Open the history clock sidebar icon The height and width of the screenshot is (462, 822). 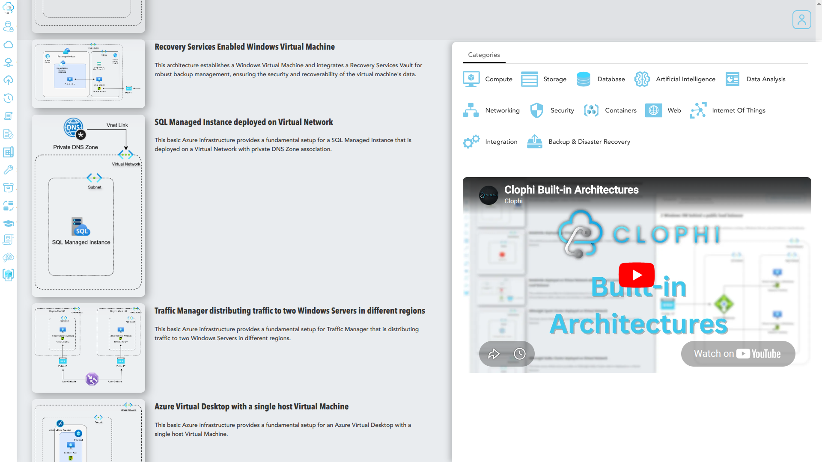(x=8, y=98)
